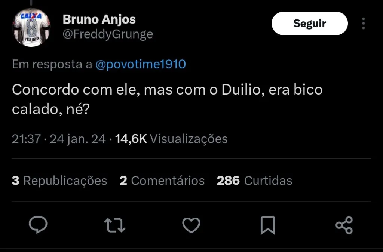See who gave the 286 Curtidas
This screenshot has width=383, height=252.
254,181
